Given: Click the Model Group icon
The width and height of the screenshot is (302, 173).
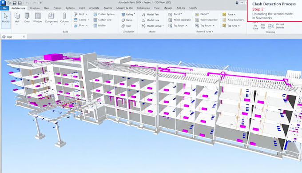Looking at the screenshot, I should 143,26.
